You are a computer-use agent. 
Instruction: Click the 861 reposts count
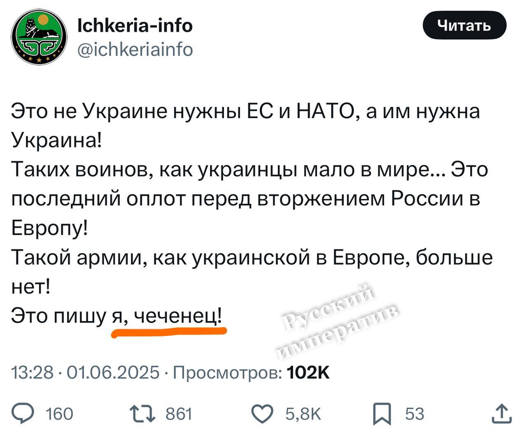pos(179,414)
